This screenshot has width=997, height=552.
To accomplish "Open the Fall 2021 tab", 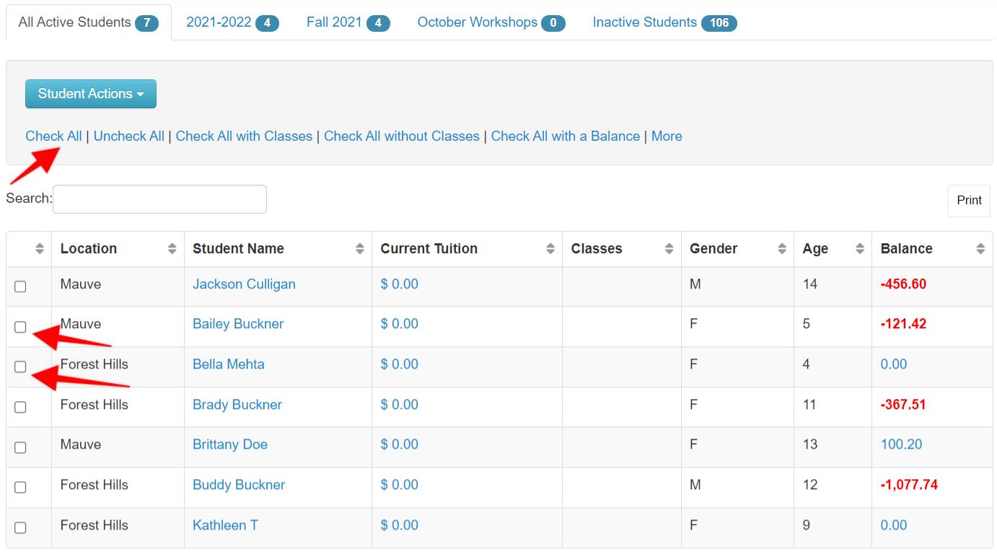I will point(348,22).
